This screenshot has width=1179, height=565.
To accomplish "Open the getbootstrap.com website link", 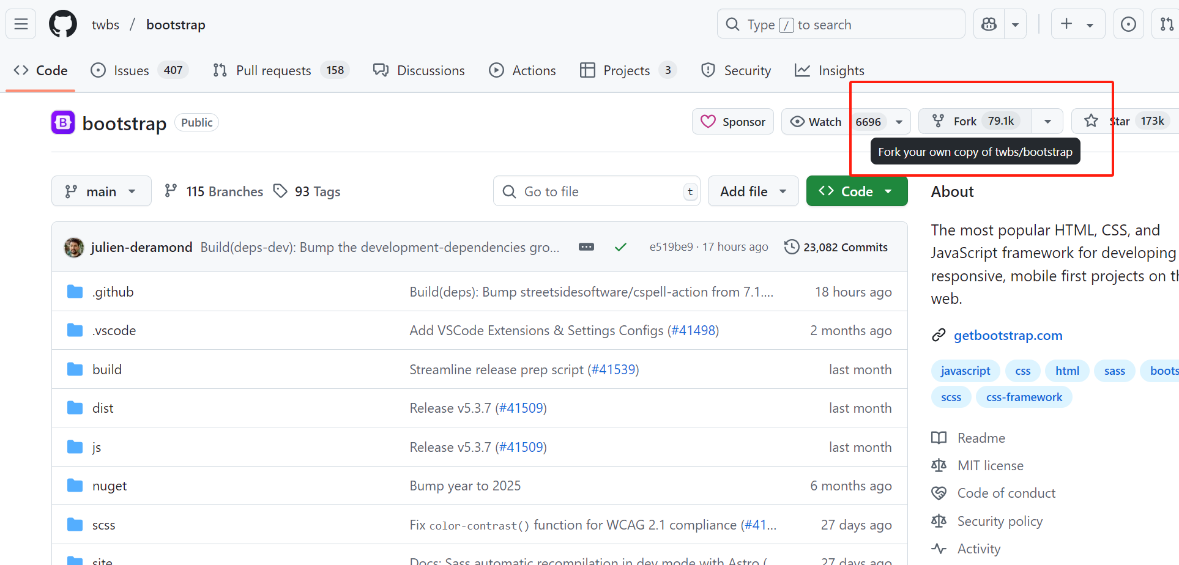I will (x=1008, y=335).
